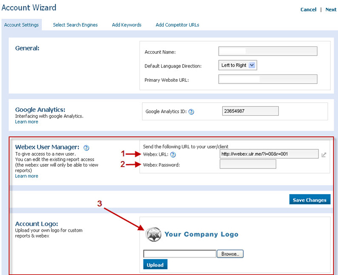Open Add Competitor URLs tab
338x275 pixels.
[x=177, y=25]
